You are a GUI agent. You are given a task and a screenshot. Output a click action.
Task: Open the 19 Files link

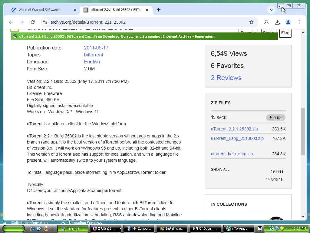click(x=277, y=171)
